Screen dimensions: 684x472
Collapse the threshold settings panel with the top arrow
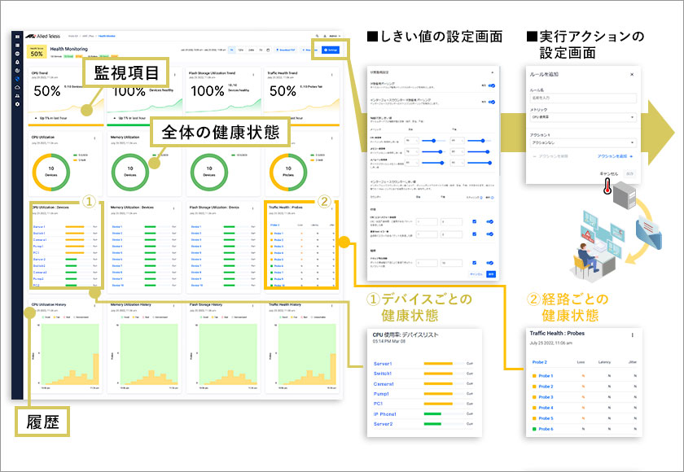[493, 72]
